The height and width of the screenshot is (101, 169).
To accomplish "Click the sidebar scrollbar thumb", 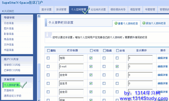I will coord(39,81).
